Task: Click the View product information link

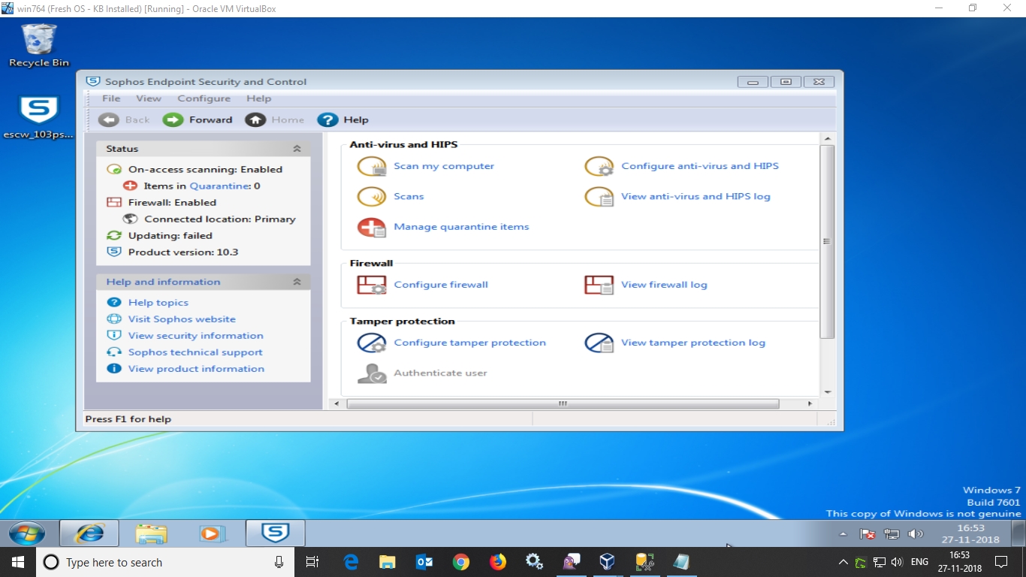Action: [196, 369]
